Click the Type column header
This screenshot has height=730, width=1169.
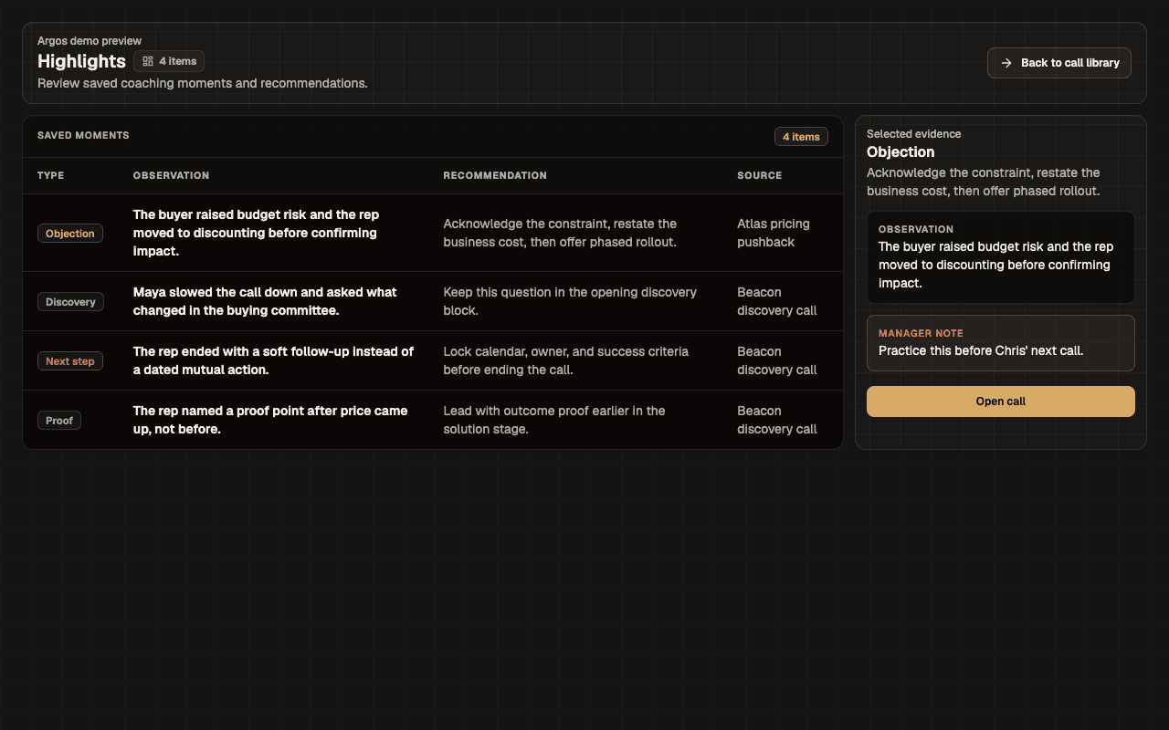(x=51, y=175)
